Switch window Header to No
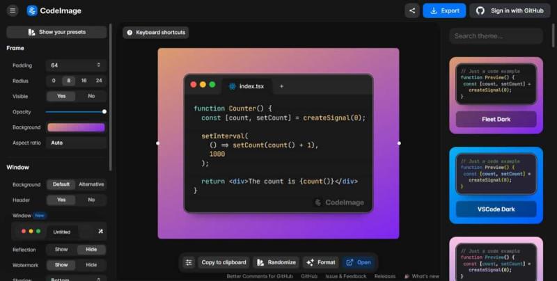The height and width of the screenshot is (281, 557). pos(91,200)
